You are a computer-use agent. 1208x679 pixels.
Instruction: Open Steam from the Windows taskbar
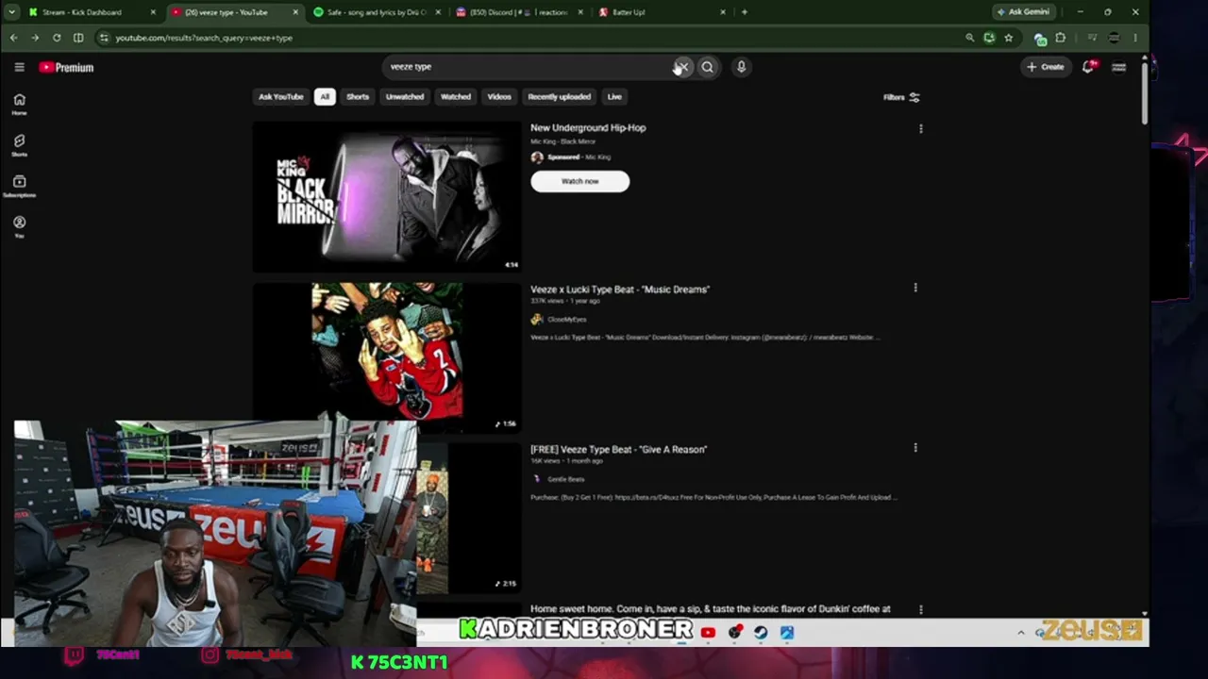(x=761, y=633)
